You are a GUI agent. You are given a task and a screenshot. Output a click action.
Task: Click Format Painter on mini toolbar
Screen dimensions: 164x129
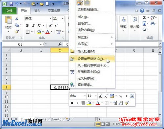click(127, 103)
